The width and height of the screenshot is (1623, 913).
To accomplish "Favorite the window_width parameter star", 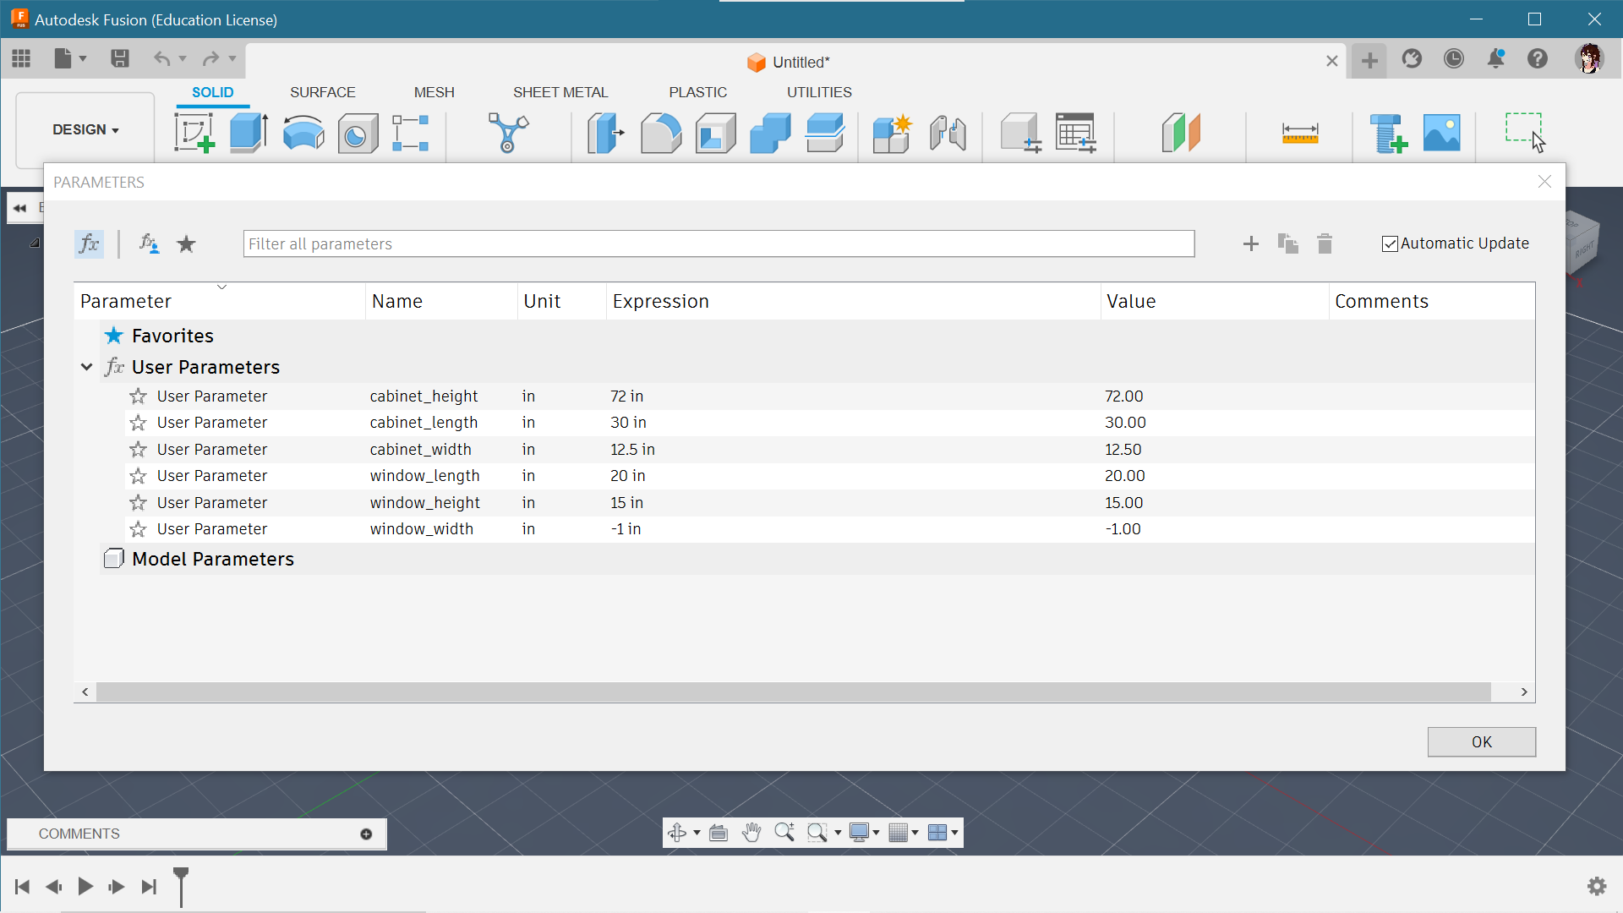I will coord(138,529).
